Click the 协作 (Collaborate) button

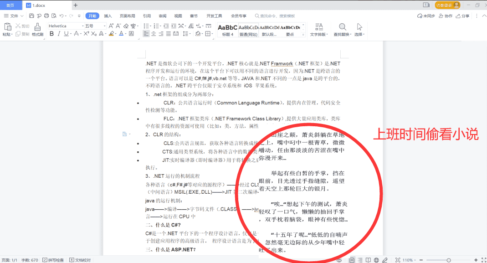click(x=446, y=16)
